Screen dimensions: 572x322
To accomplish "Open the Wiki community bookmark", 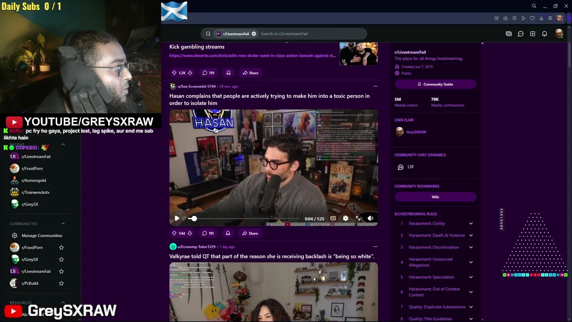I will click(x=435, y=197).
